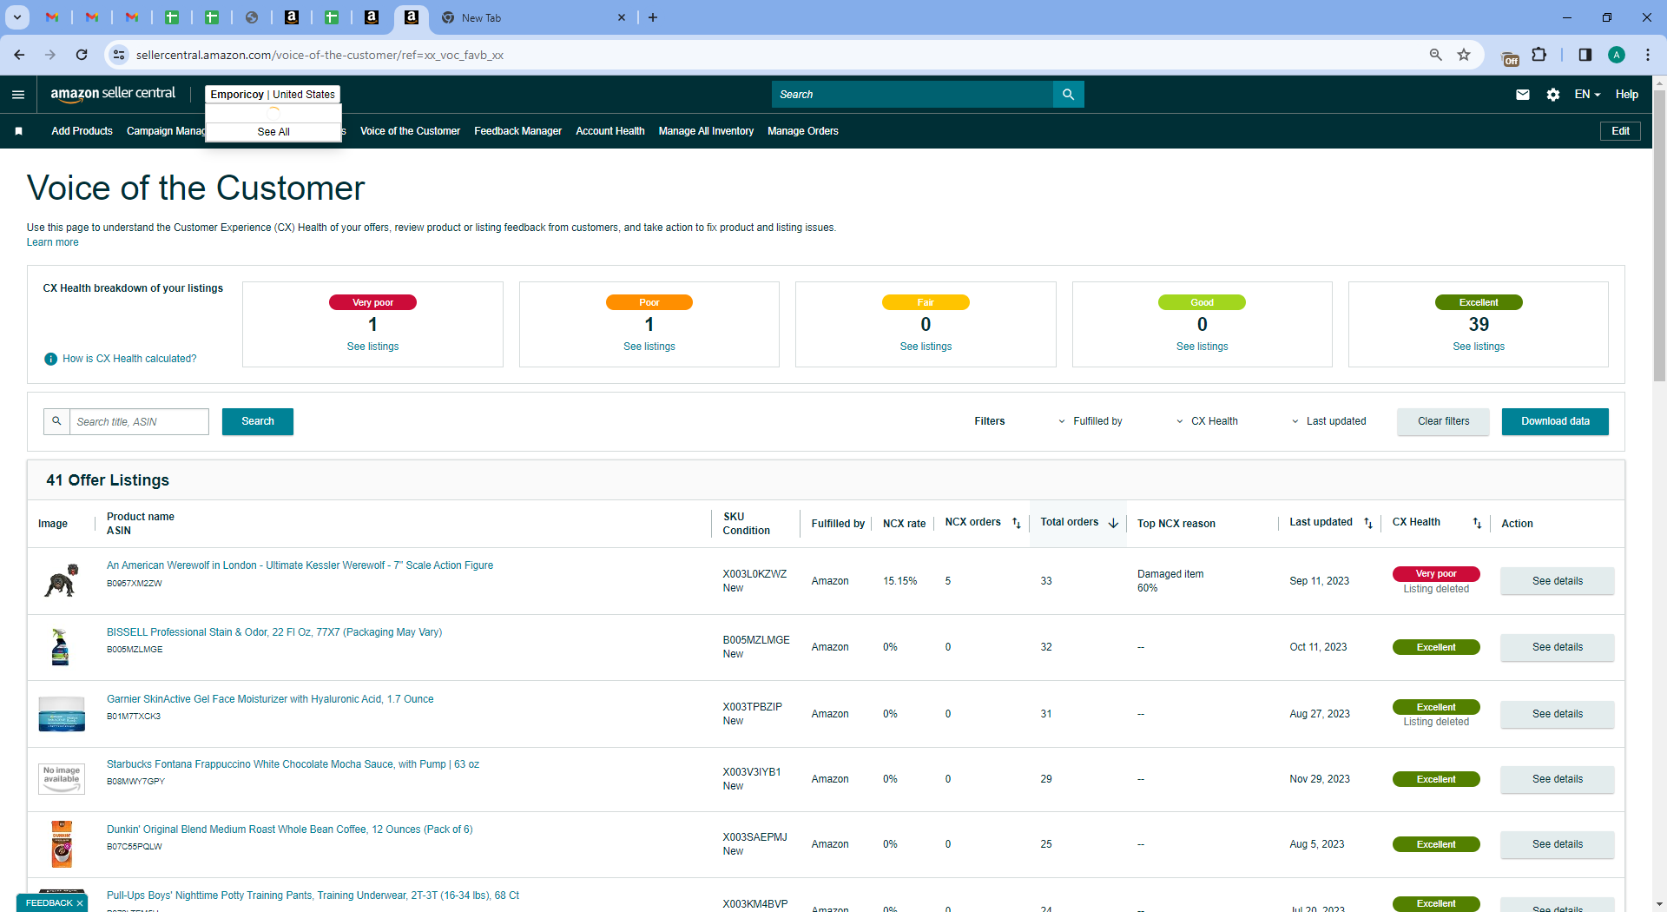See details for the American Werewolf listing

point(1557,581)
